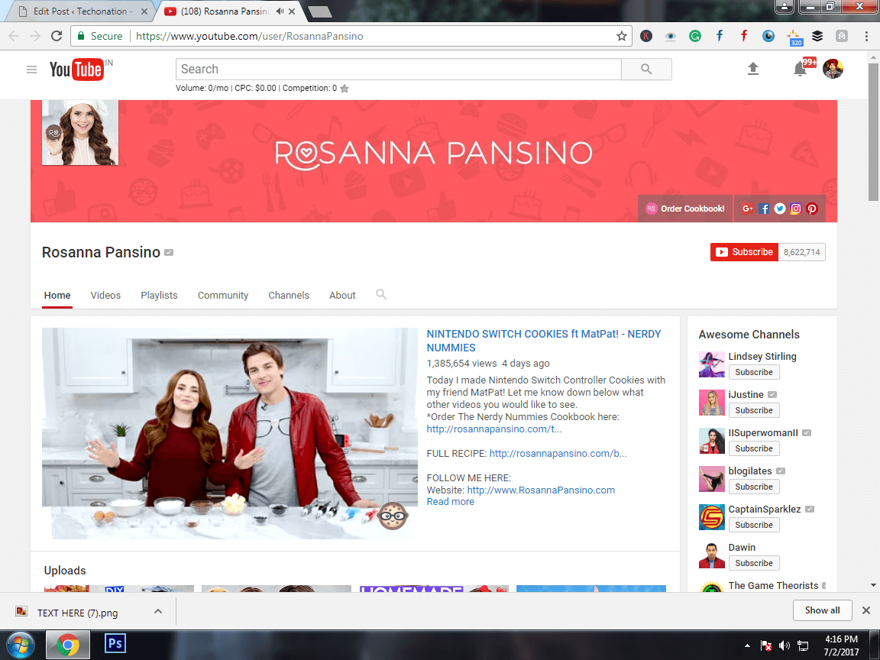The width and height of the screenshot is (880, 660).
Task: Subscribe to IISuperwomanII
Action: (754, 448)
